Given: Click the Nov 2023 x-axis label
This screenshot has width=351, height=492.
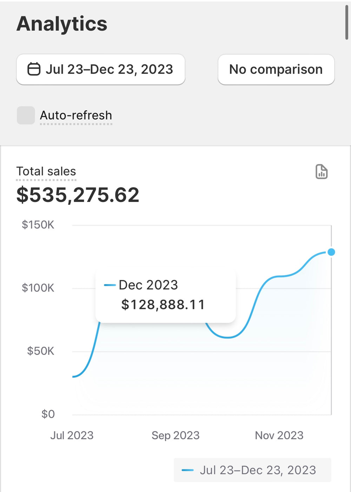Looking at the screenshot, I should (x=279, y=435).
